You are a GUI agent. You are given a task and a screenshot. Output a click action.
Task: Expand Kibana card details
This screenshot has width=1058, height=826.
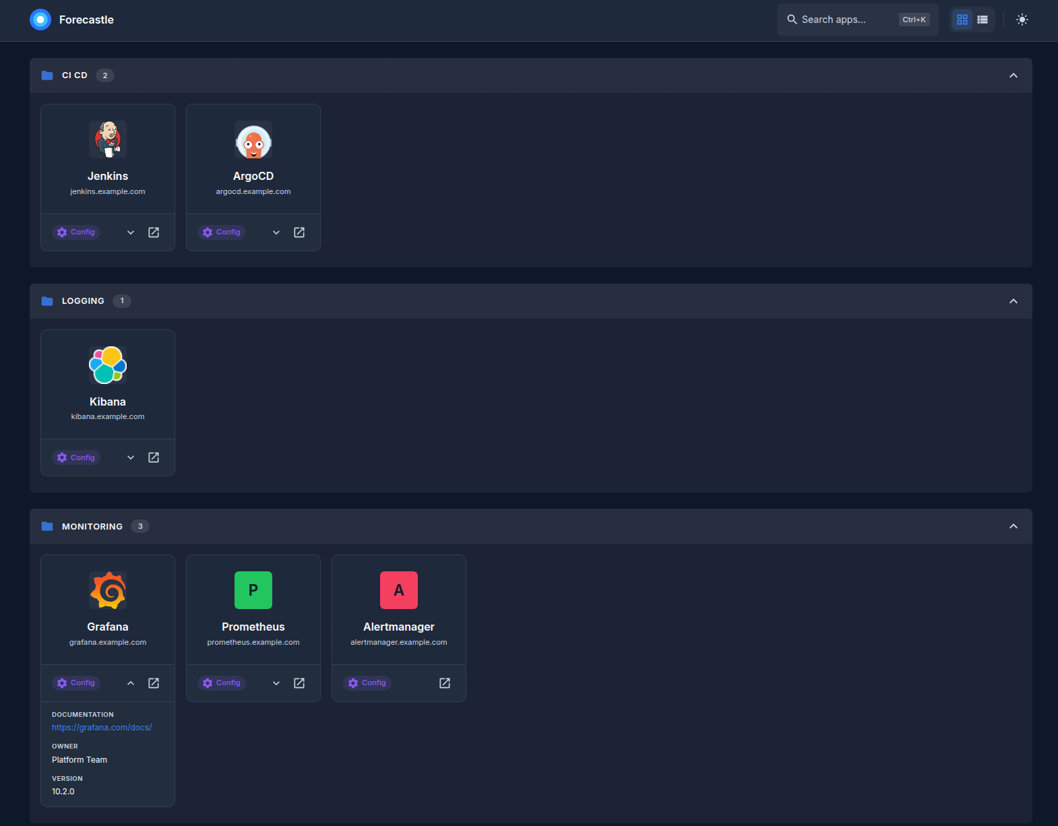click(131, 457)
